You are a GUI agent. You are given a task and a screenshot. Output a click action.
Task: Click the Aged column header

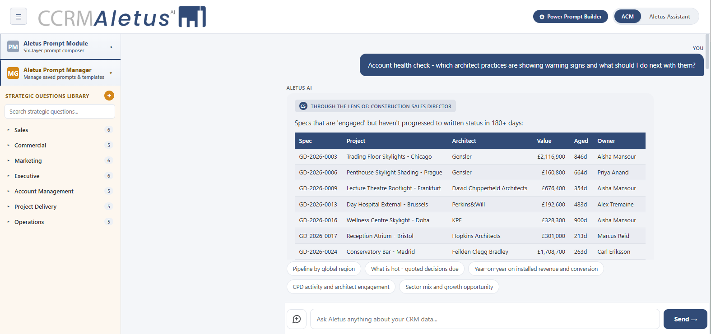click(581, 141)
